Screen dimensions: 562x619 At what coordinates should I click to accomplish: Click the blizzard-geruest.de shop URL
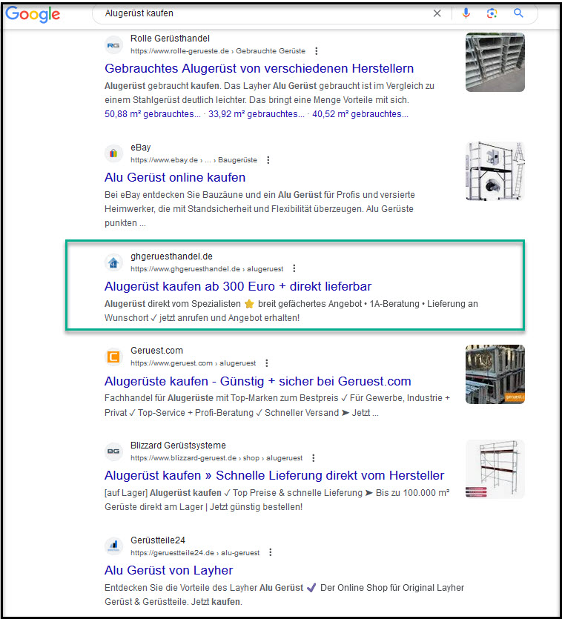tap(216, 458)
